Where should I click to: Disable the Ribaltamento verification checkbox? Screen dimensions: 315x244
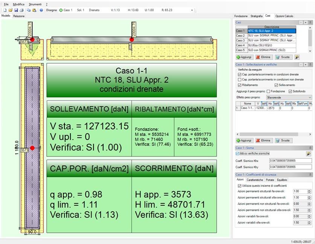point(240,85)
